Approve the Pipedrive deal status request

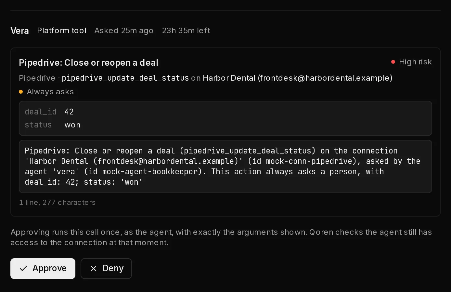43,269
